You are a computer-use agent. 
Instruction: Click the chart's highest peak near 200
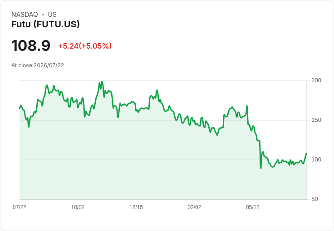(x=102, y=81)
